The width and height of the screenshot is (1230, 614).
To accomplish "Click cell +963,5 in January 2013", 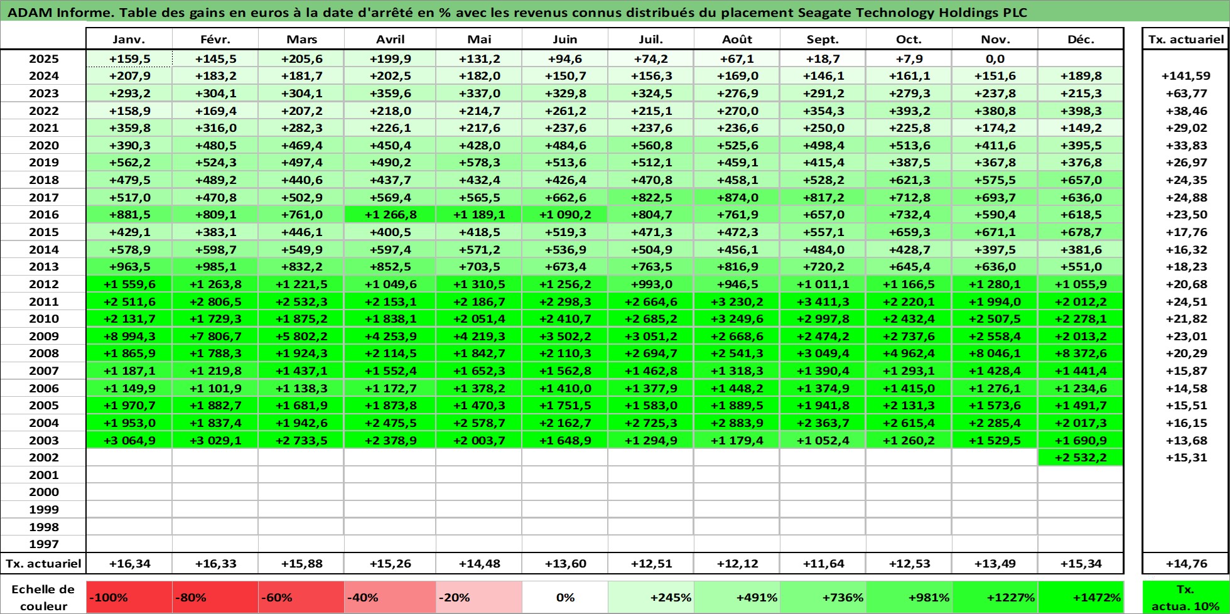I will [129, 267].
